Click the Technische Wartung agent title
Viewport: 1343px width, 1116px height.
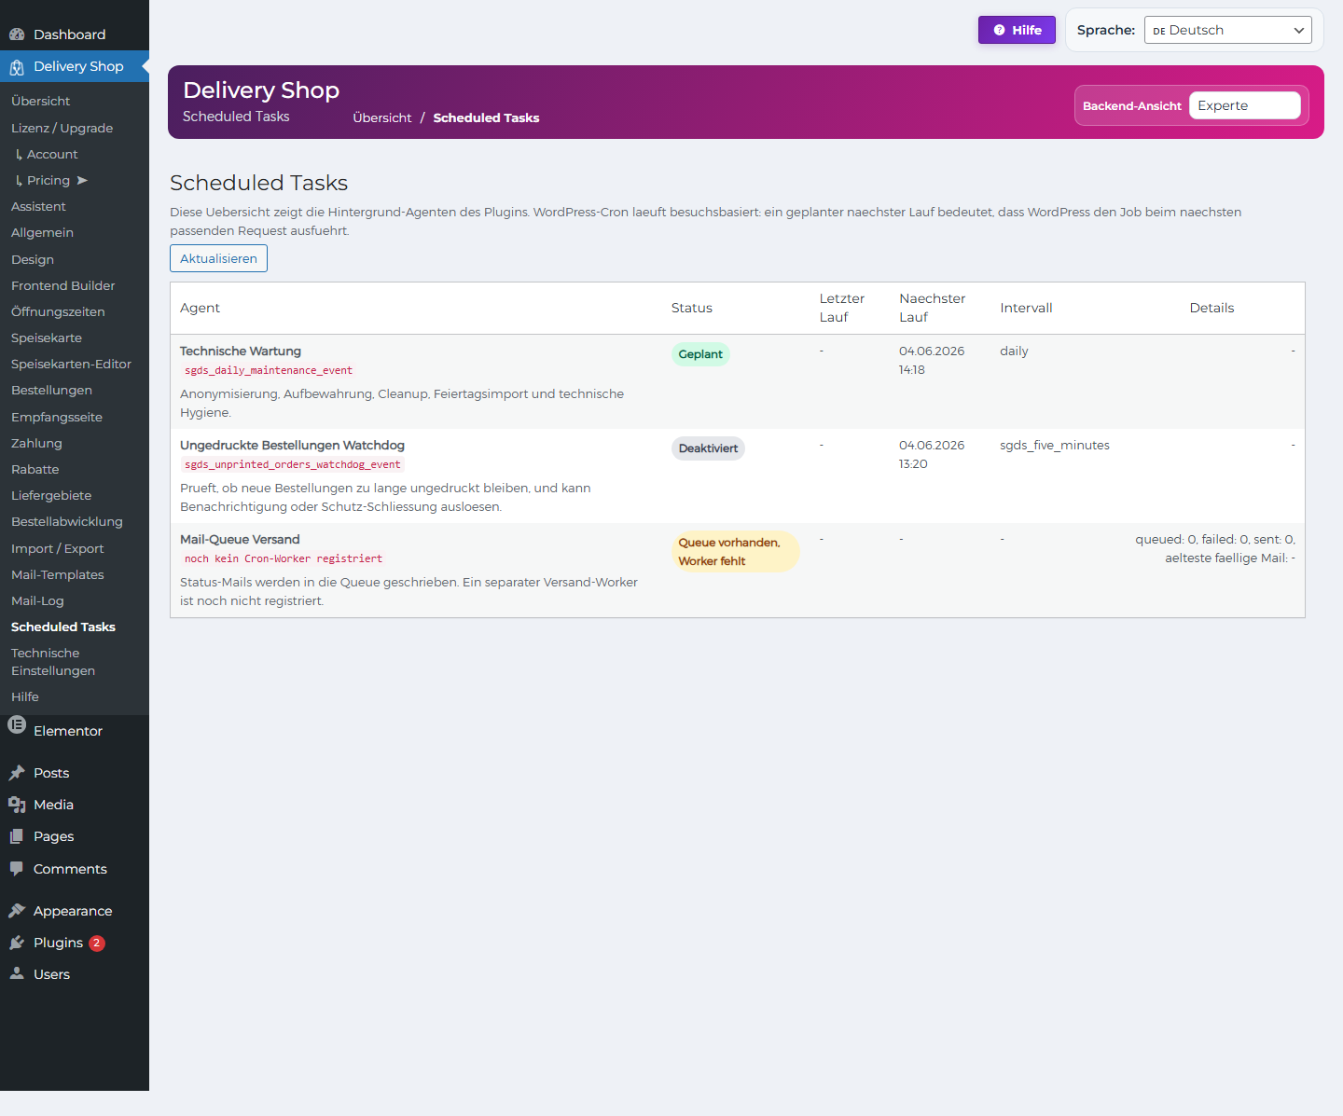pyautogui.click(x=241, y=351)
